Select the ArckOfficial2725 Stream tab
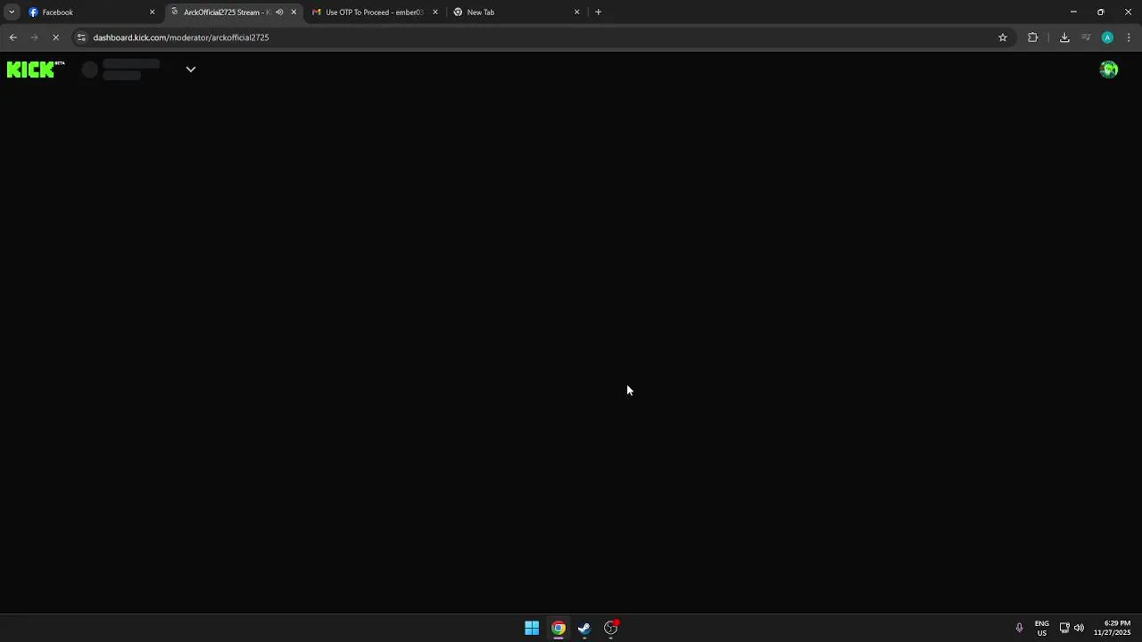 click(227, 12)
